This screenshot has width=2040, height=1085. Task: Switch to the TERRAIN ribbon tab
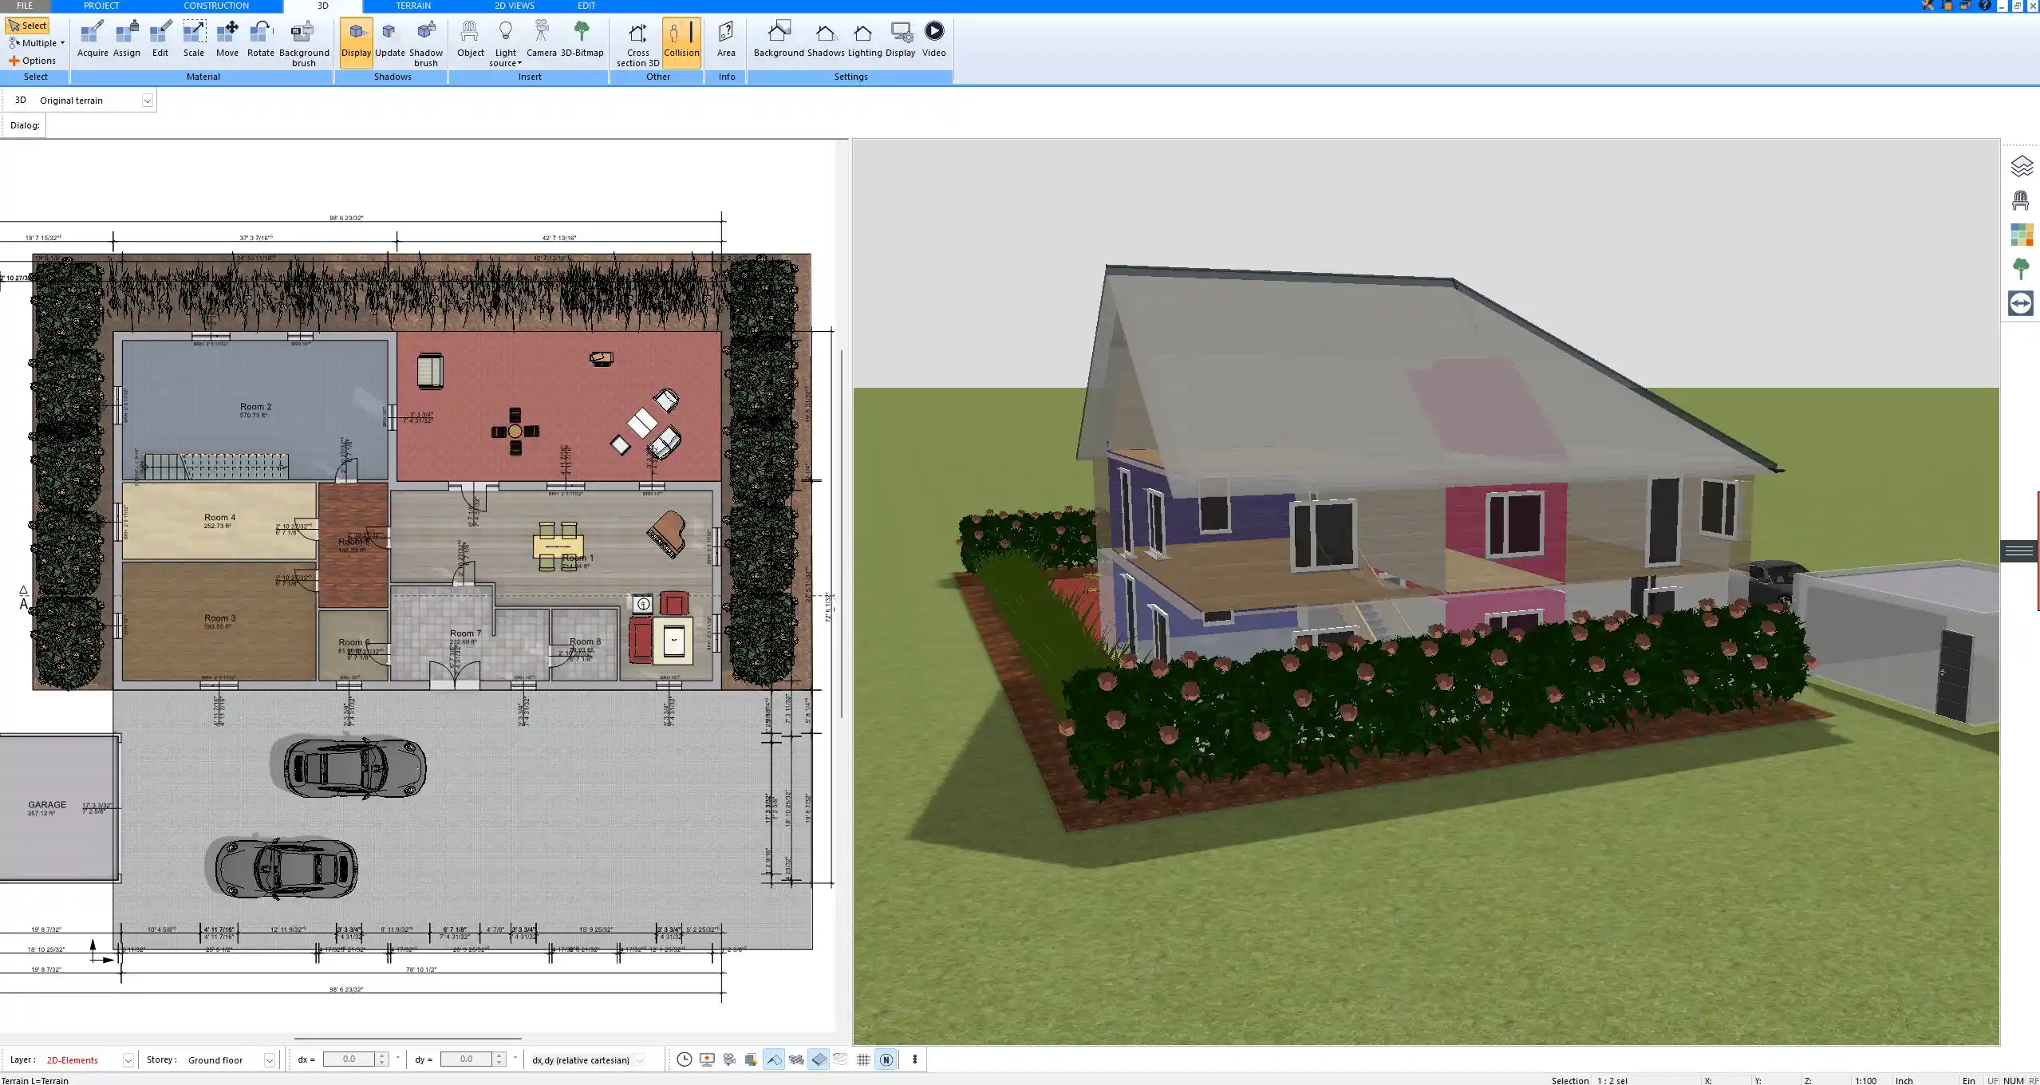[x=413, y=6]
